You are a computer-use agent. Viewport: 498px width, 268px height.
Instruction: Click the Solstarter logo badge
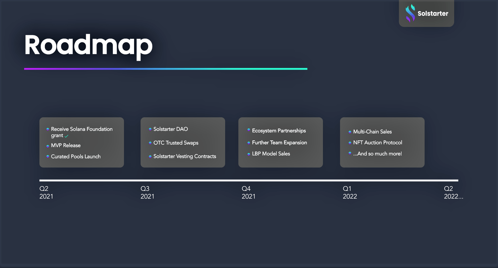tap(426, 13)
